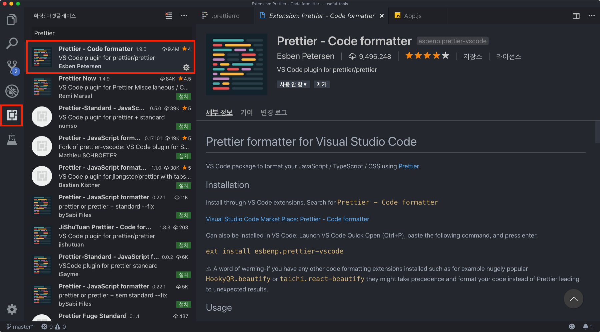Open the 저장소 repository link
Image resolution: width=600 pixels, height=332 pixels.
point(473,56)
